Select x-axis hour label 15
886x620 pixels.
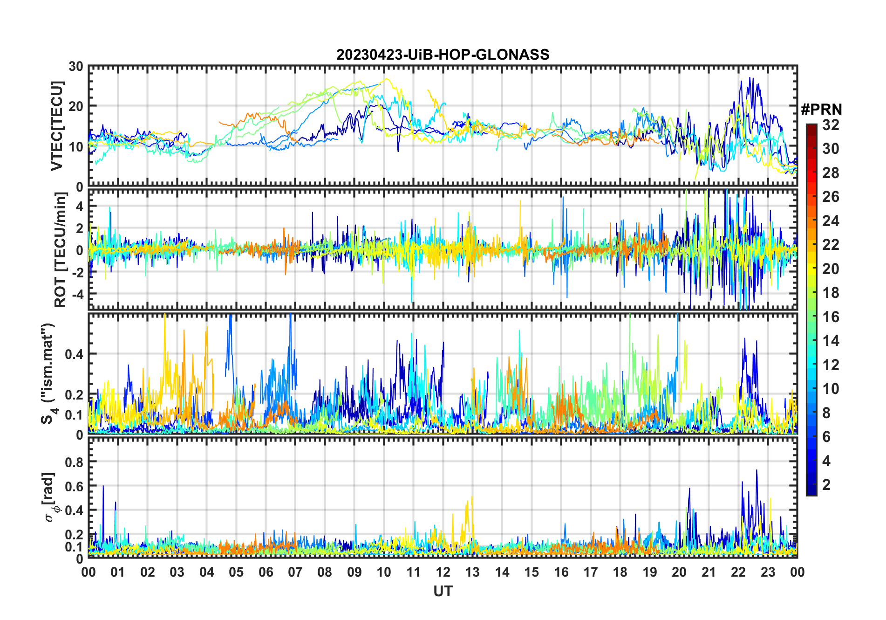coord(532,572)
